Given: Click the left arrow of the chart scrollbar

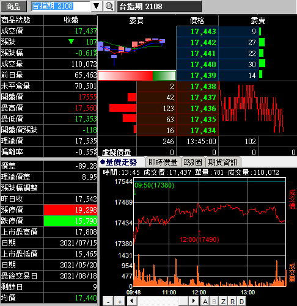Looking at the screenshot, I should 132,301.
